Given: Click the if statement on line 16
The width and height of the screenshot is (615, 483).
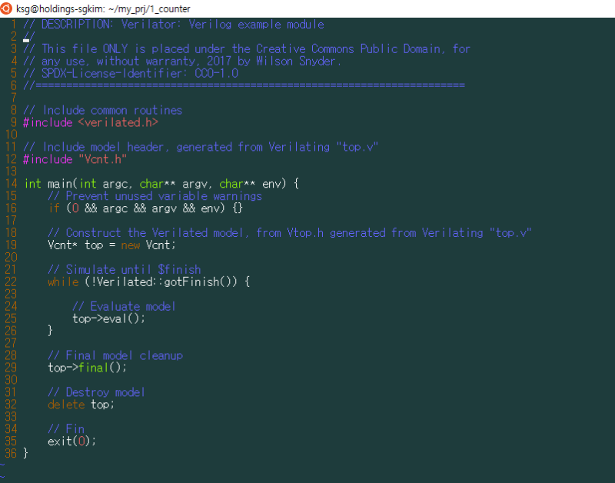Looking at the screenshot, I should pyautogui.click(x=52, y=208).
